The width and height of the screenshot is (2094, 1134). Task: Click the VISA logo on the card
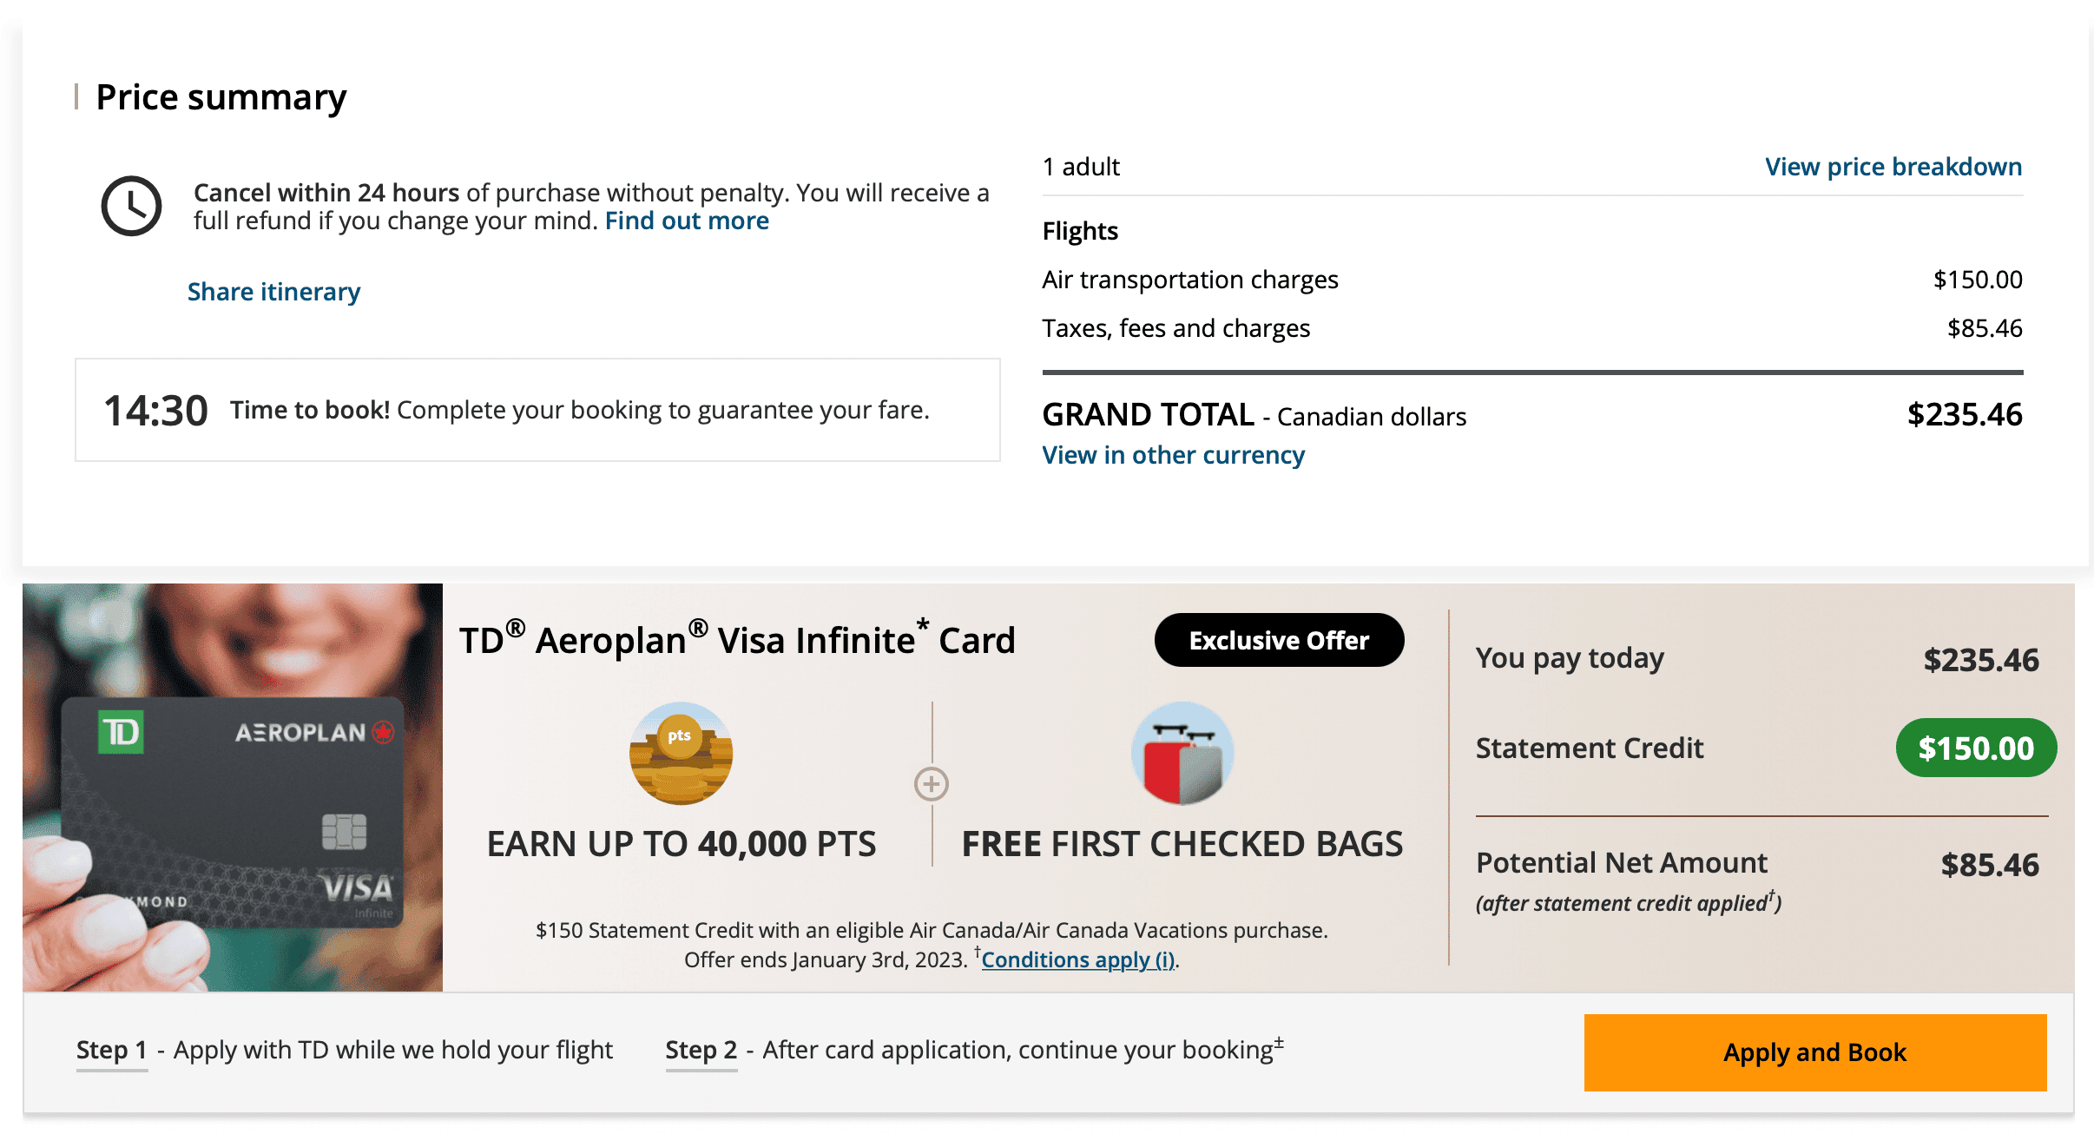(358, 888)
